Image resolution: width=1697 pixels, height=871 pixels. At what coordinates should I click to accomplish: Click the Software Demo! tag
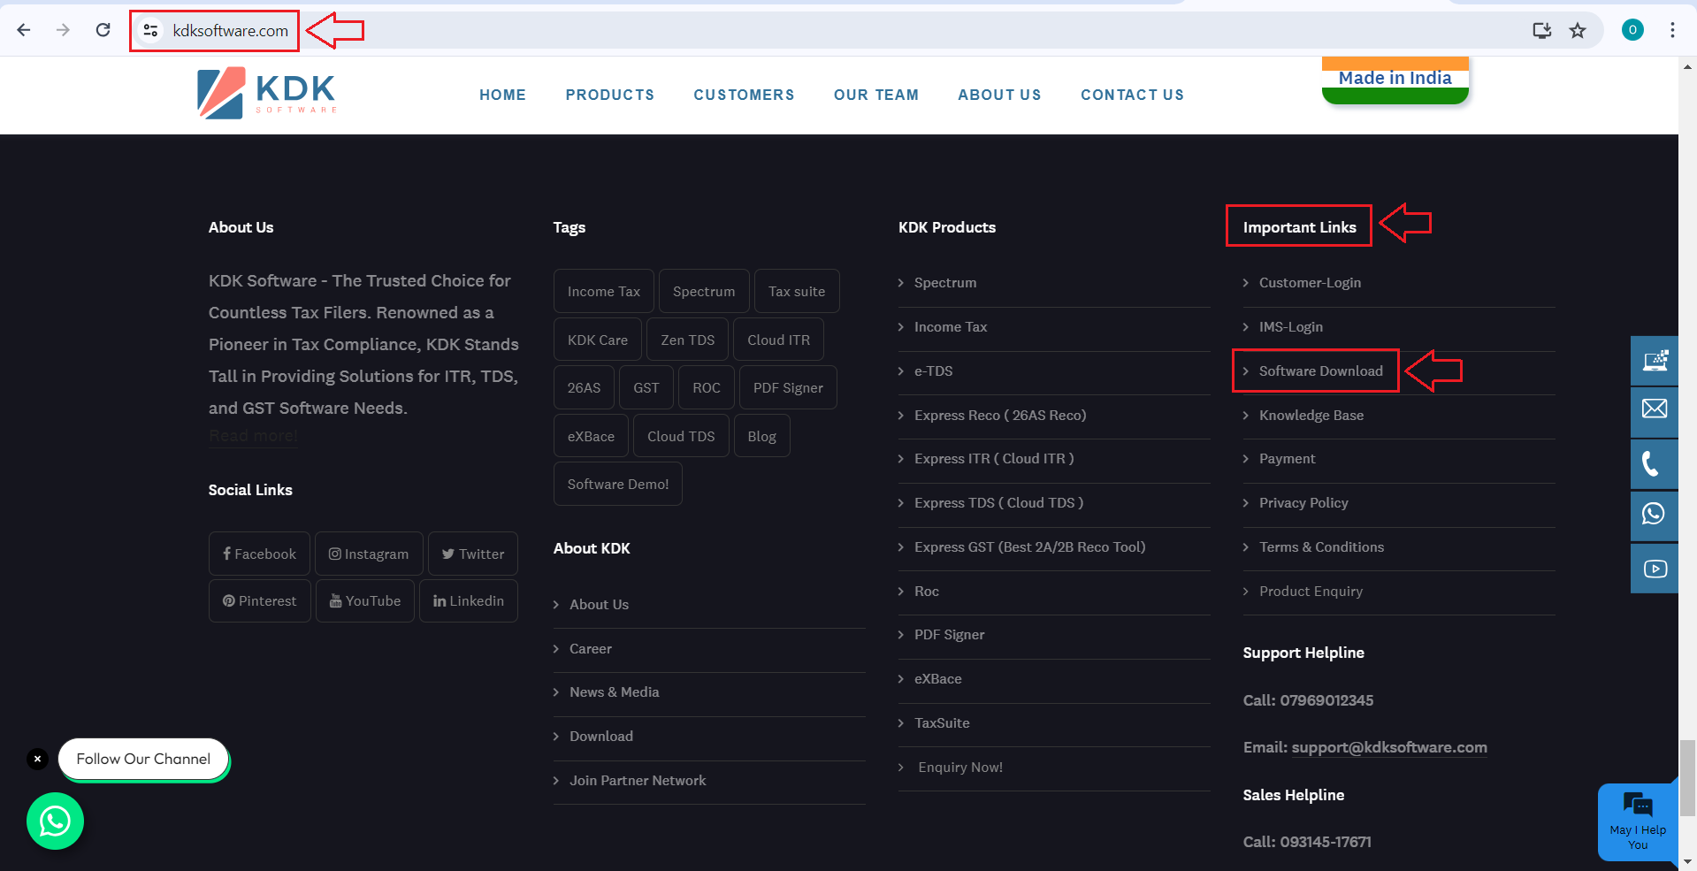618,484
